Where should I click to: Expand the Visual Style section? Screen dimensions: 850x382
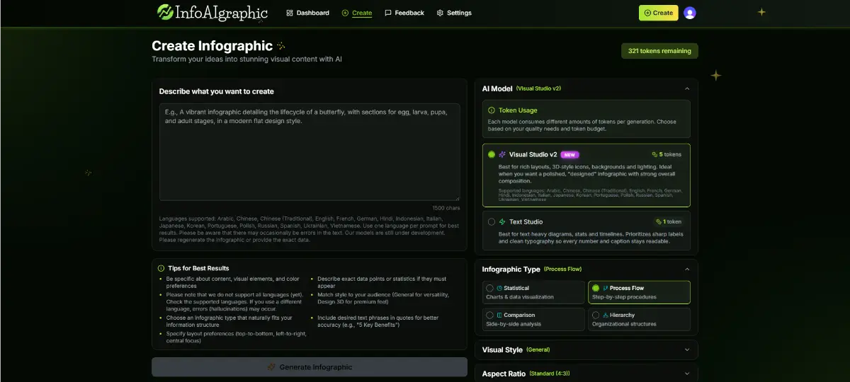coord(686,349)
